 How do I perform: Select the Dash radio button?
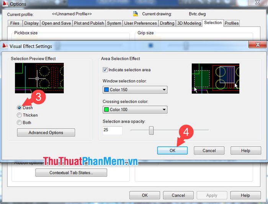pos(19,108)
